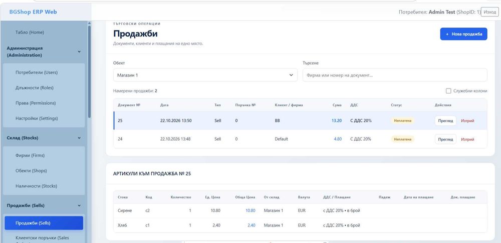The height and width of the screenshot is (243, 501).
Task: Click client BB cell in sales table
Action: (277, 120)
